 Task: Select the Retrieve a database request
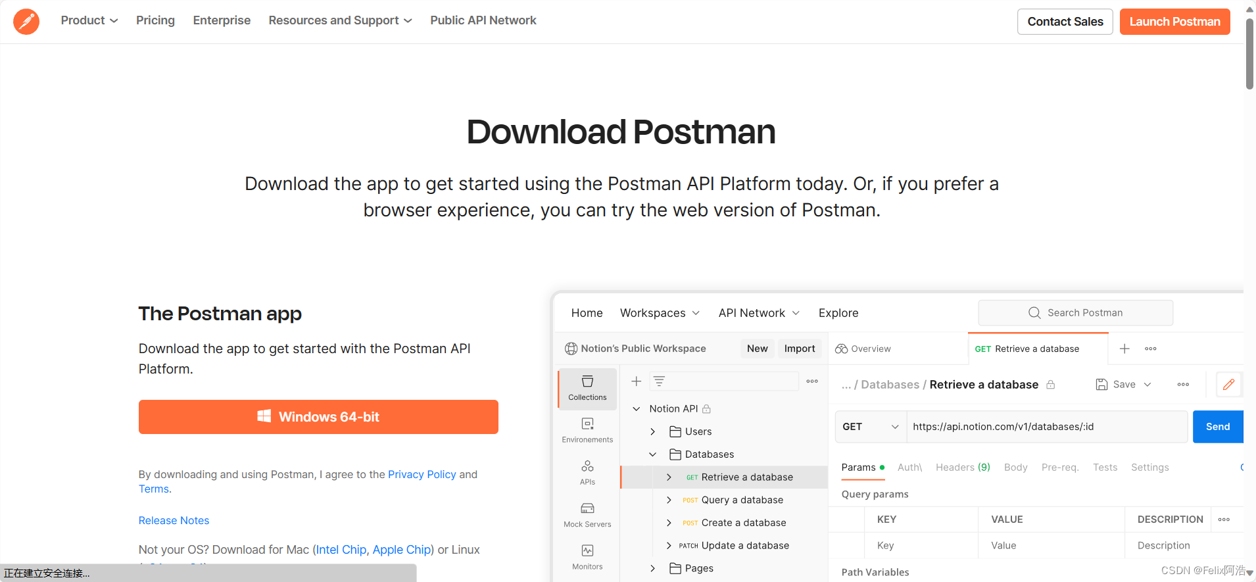[x=724, y=477]
